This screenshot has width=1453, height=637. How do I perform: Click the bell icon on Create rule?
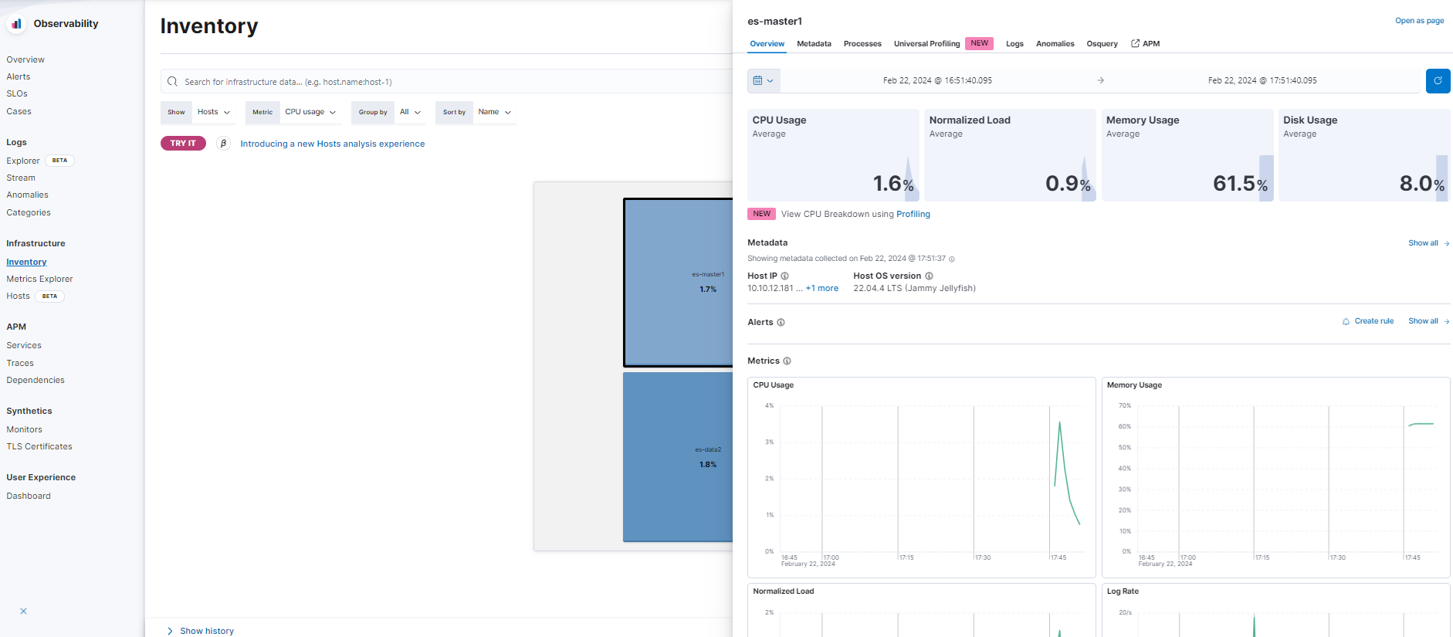[1346, 321]
